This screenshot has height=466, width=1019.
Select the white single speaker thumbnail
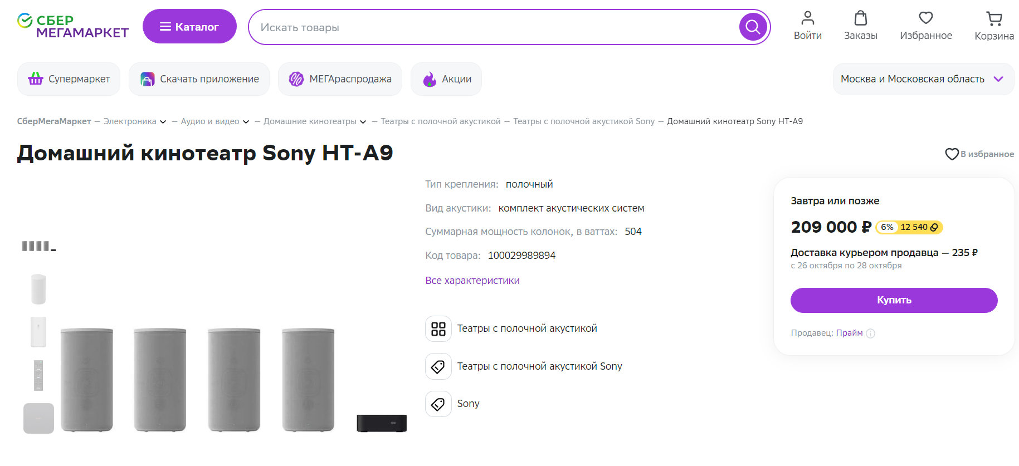[x=38, y=289]
